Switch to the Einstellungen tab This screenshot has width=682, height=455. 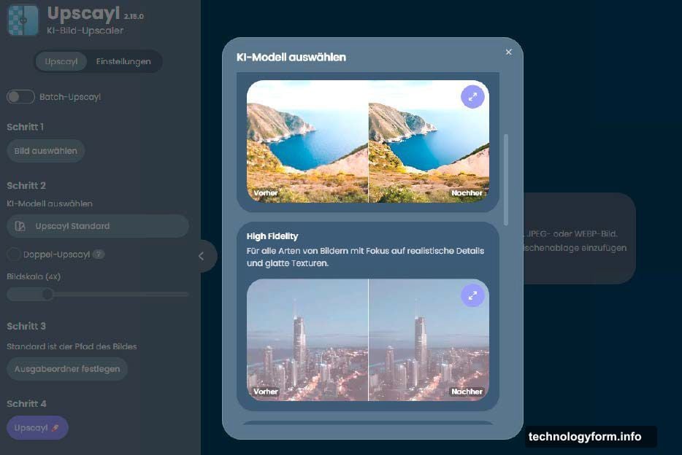(x=123, y=61)
